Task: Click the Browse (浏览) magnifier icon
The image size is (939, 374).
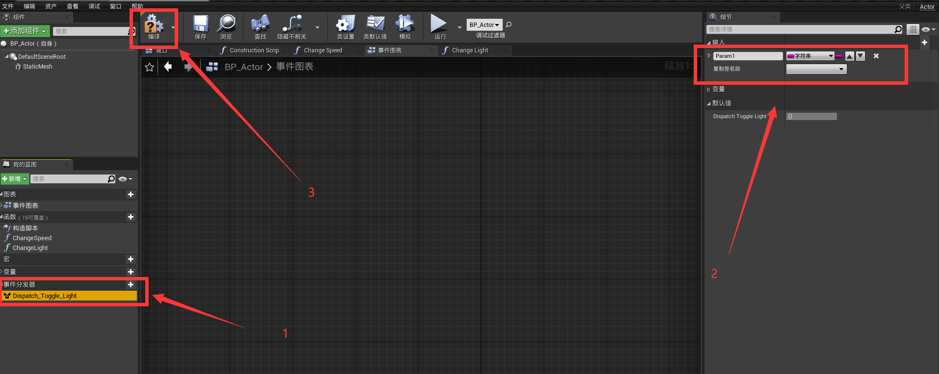Action: [x=226, y=25]
